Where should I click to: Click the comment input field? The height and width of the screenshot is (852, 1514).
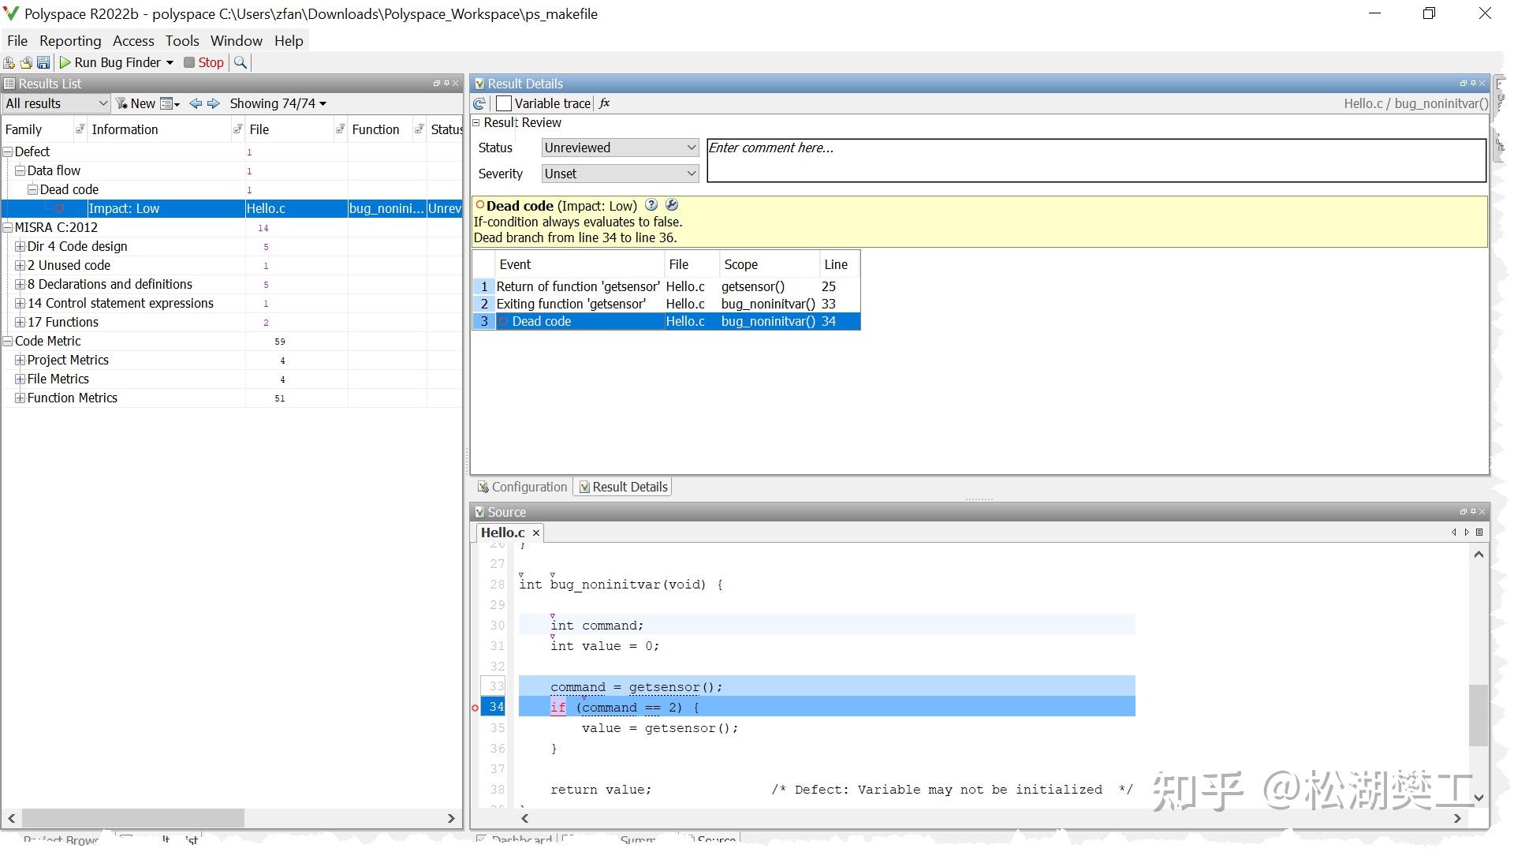pyautogui.click(x=1096, y=160)
